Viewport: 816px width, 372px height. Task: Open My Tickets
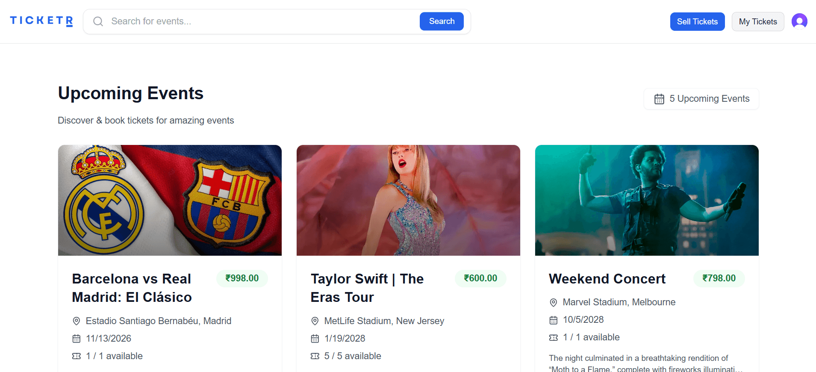click(x=757, y=21)
